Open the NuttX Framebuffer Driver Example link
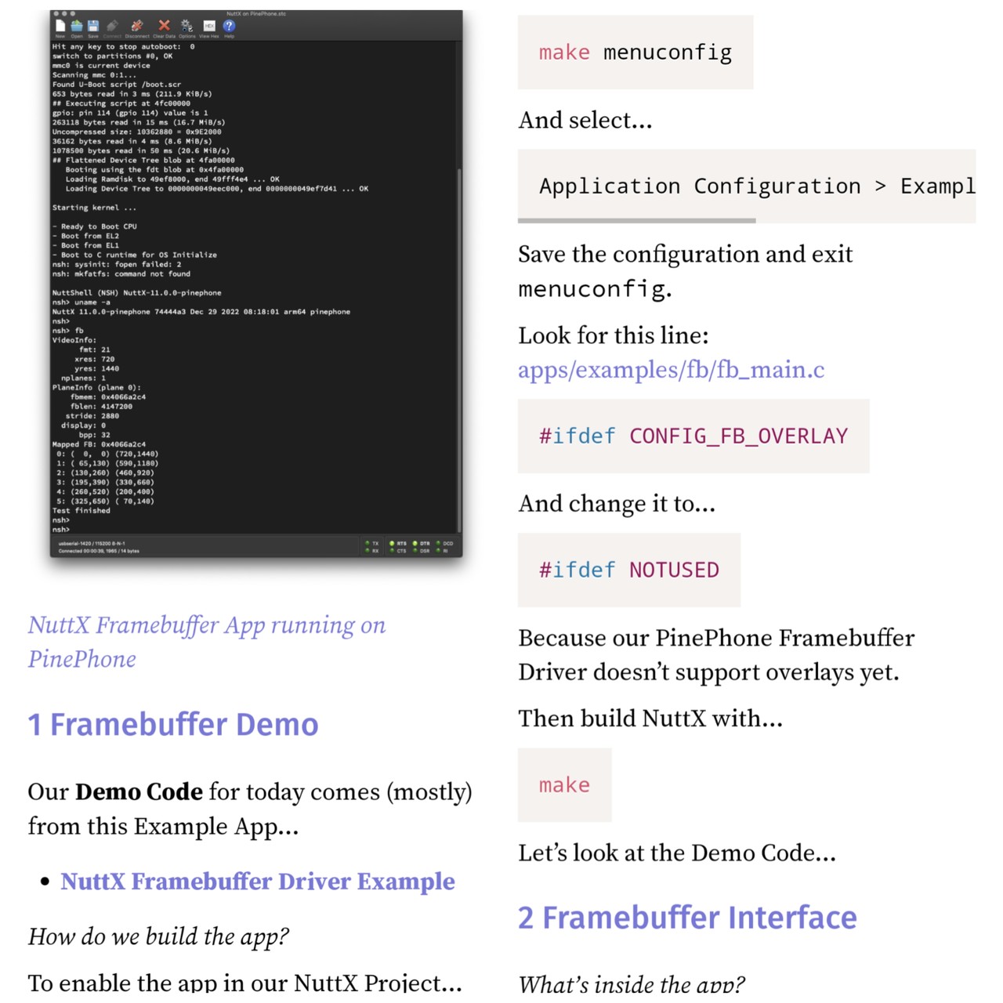The image size is (1003, 1003). click(x=258, y=882)
